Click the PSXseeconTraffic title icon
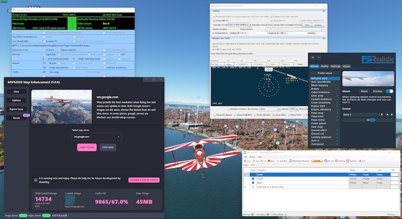 (14, 10)
